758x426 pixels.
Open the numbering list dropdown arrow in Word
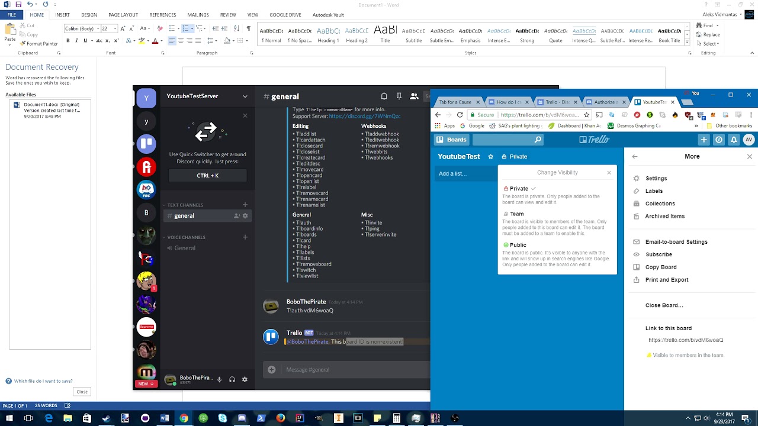tap(191, 28)
